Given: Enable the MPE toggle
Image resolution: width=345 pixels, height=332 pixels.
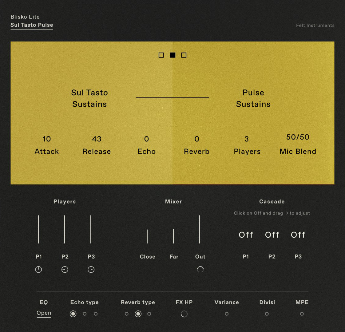Looking at the screenshot, I should tap(302, 314).
